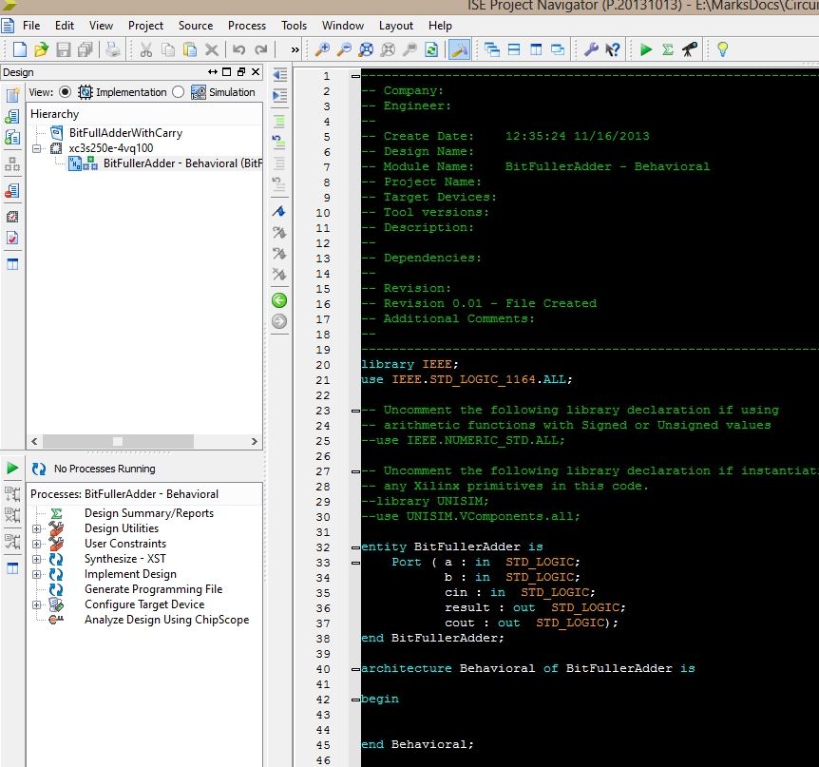The image size is (819, 767).
Task: Click hierarchy scrollbar right arrow
Action: (x=255, y=442)
